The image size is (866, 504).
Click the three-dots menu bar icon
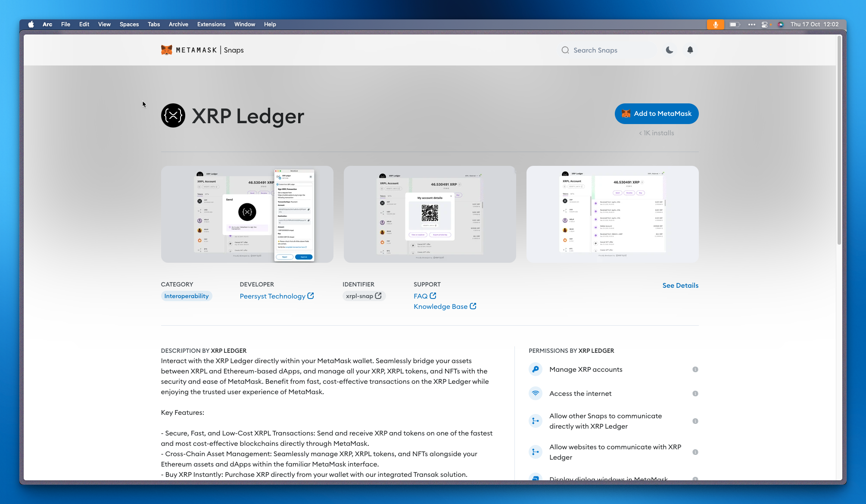(x=752, y=25)
